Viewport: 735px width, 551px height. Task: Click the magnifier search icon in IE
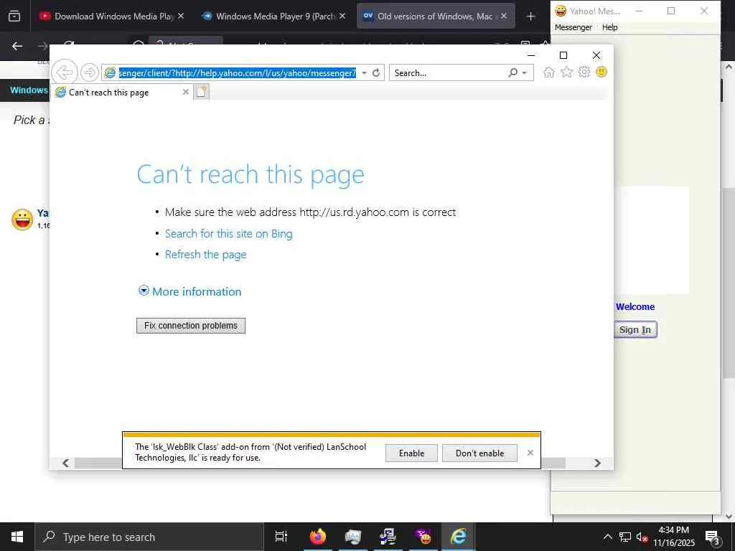coord(512,72)
